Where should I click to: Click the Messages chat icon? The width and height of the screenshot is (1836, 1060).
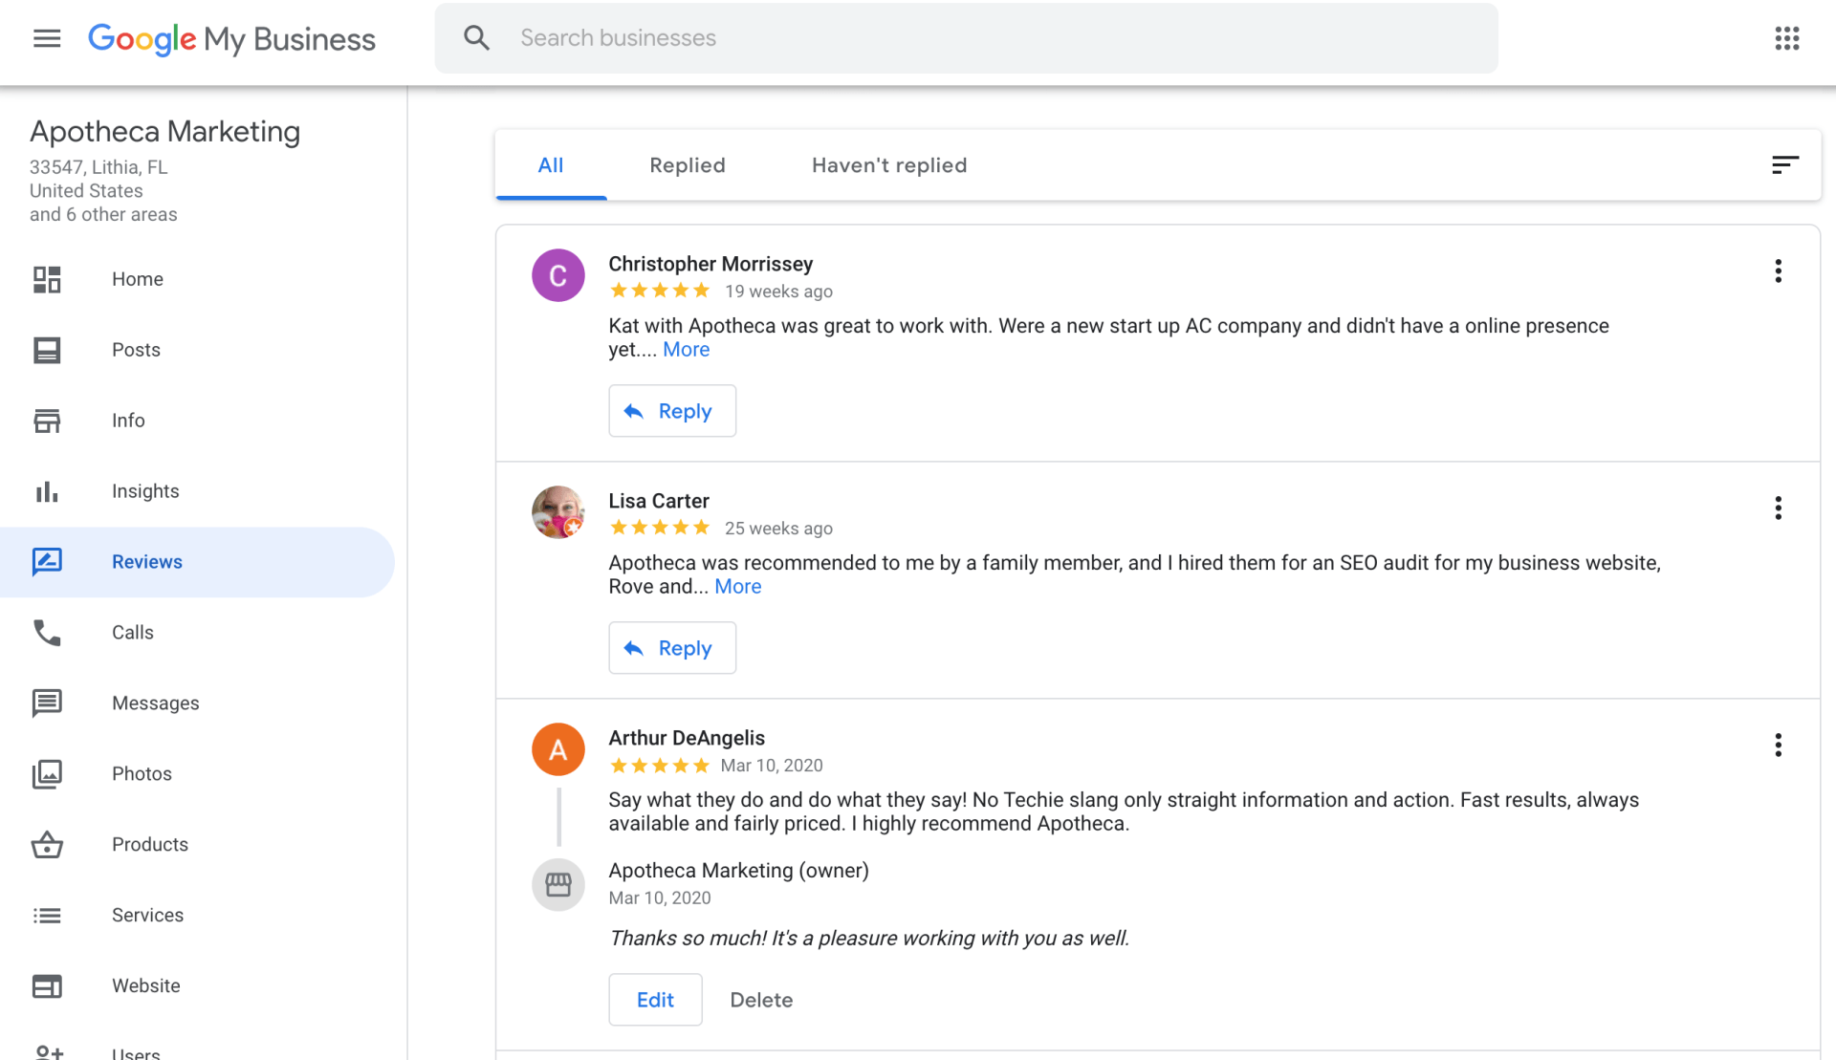[47, 703]
